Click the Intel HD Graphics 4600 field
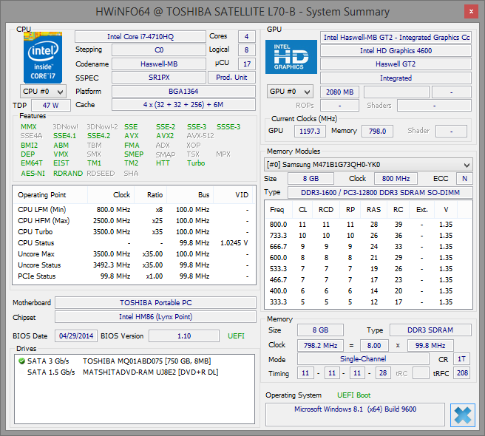The height and width of the screenshot is (436, 485). (x=396, y=51)
